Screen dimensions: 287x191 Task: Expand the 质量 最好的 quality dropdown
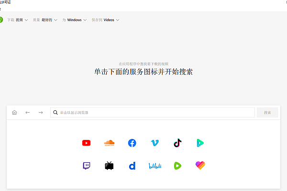pyautogui.click(x=45, y=20)
